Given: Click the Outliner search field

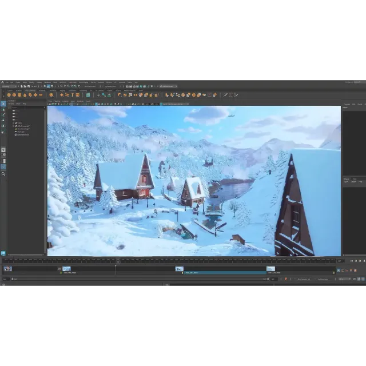Looking at the screenshot, I should pos(27,107).
